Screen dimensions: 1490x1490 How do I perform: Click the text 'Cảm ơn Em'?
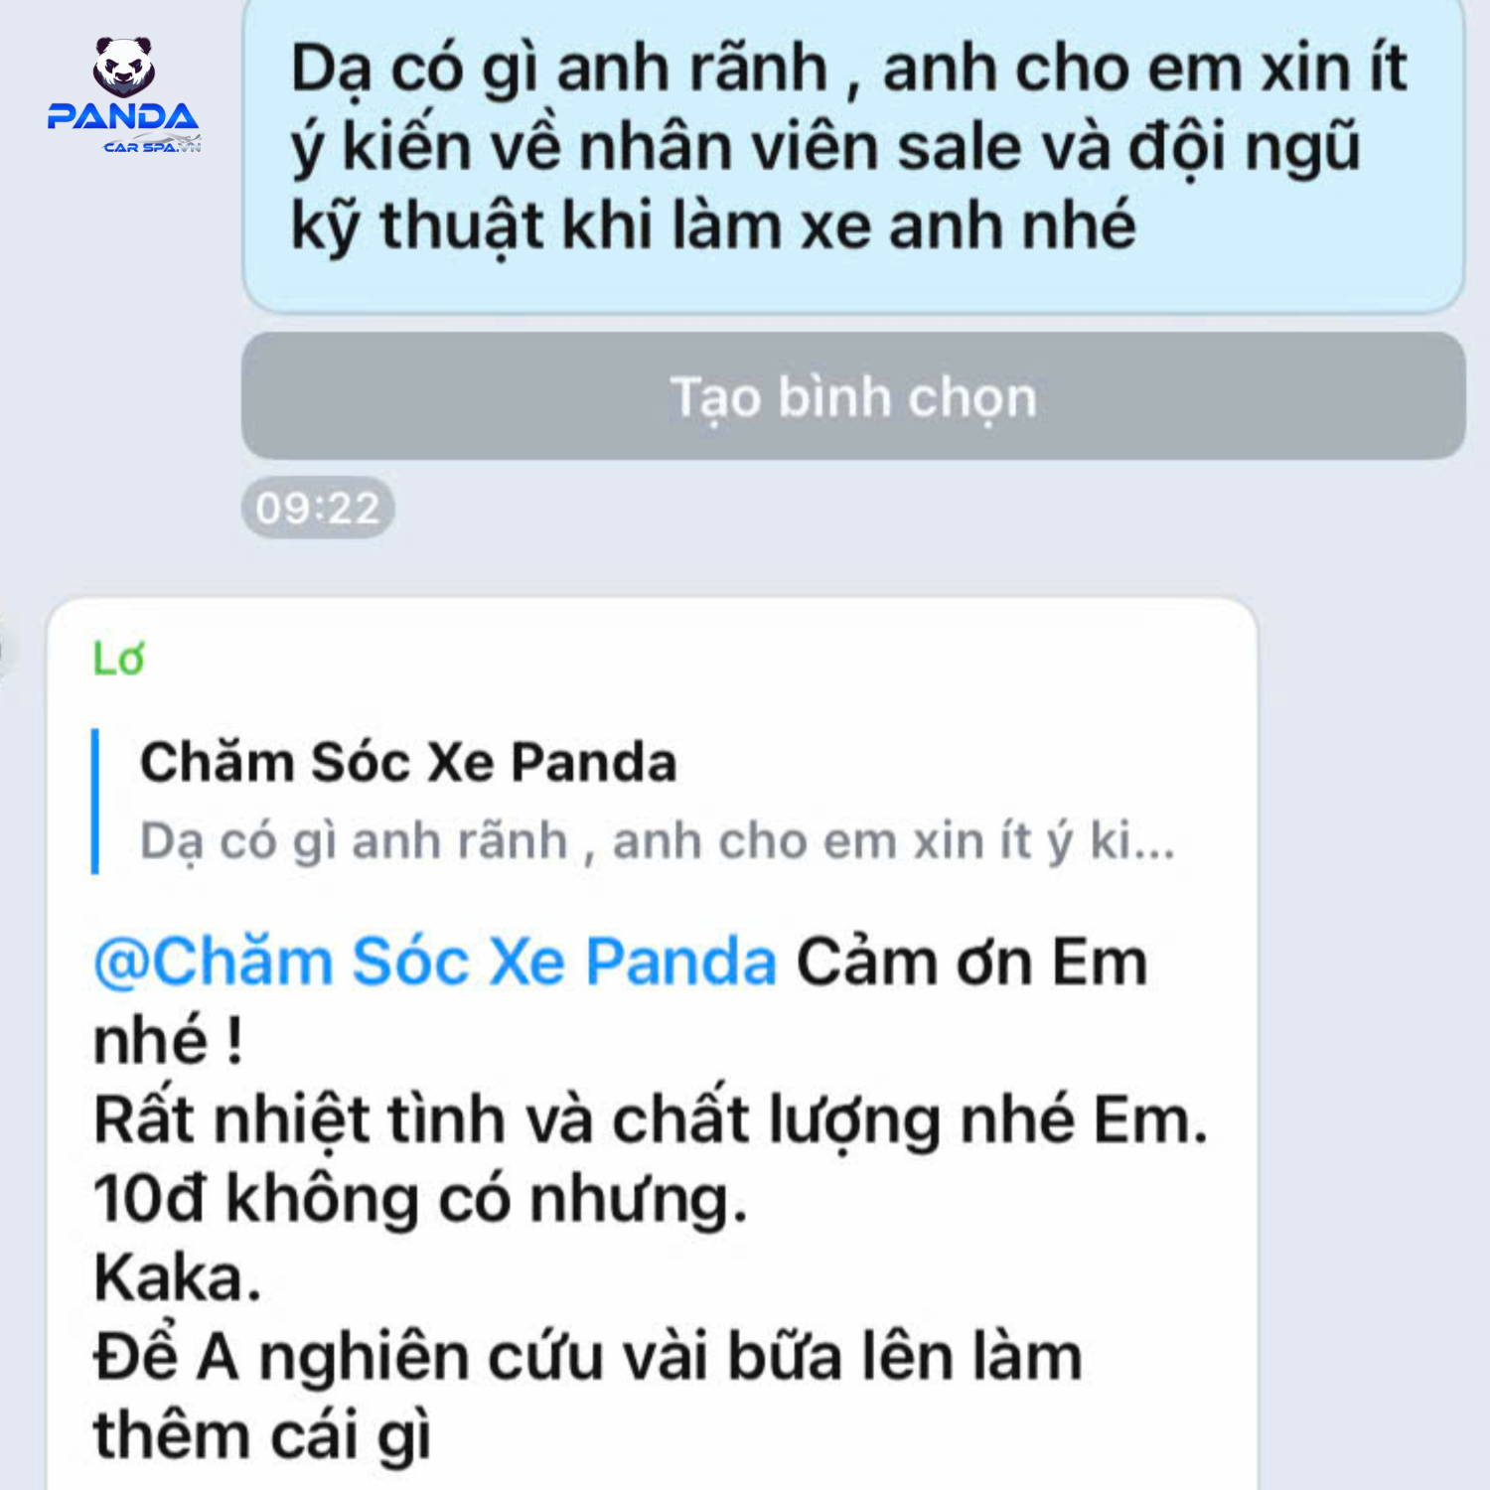tap(971, 962)
